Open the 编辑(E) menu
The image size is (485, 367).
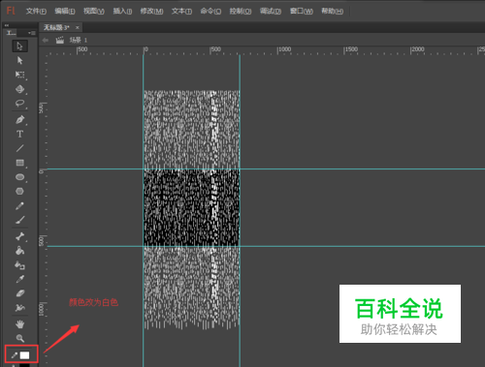[65, 12]
